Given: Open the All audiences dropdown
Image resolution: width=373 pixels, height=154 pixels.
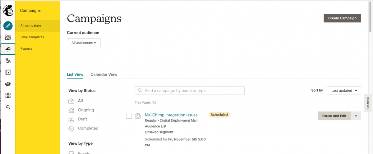Looking at the screenshot, I should tap(84, 43).
